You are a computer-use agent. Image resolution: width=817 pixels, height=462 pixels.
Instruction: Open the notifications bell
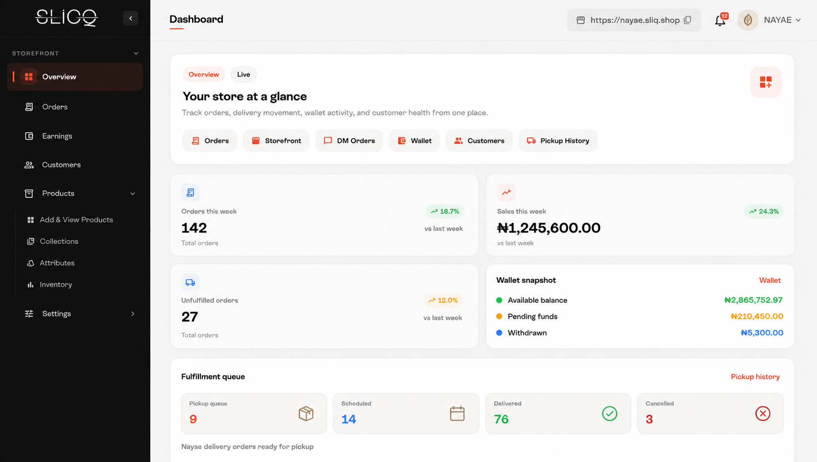(720, 21)
